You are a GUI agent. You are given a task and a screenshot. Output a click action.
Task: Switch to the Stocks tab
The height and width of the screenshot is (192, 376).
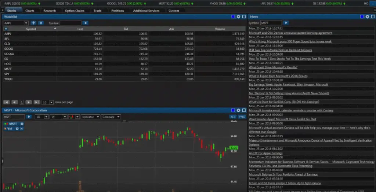click(11, 11)
